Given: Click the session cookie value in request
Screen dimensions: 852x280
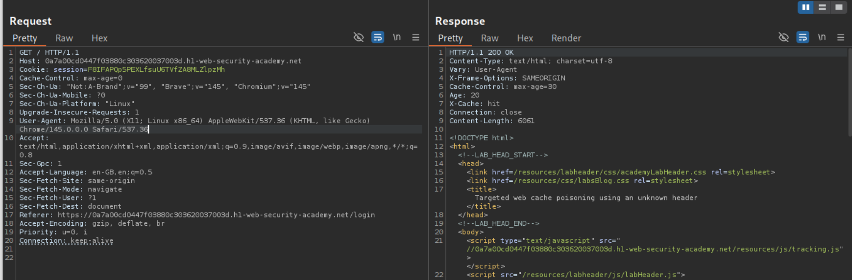Looking at the screenshot, I should (156, 69).
